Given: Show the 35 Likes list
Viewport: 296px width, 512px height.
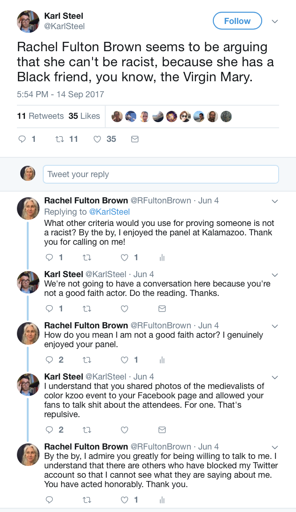Looking at the screenshot, I should (85, 116).
